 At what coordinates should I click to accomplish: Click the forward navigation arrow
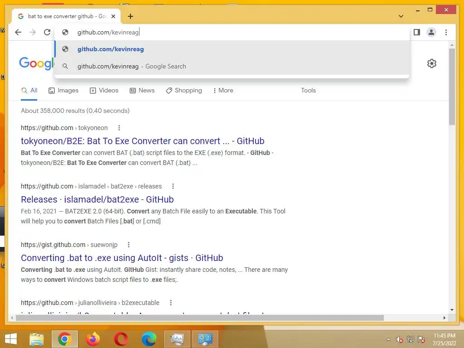[33, 32]
